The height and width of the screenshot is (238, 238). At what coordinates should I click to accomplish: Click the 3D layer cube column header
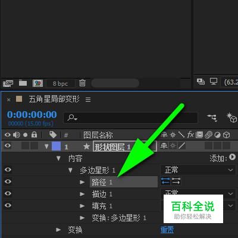coord(226,135)
